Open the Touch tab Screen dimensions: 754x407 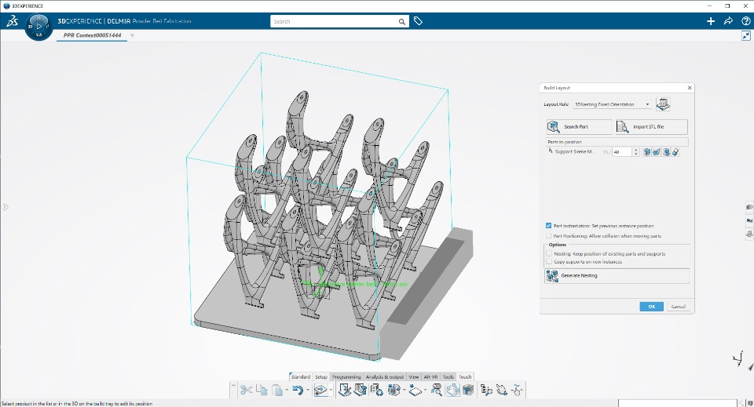(465, 376)
